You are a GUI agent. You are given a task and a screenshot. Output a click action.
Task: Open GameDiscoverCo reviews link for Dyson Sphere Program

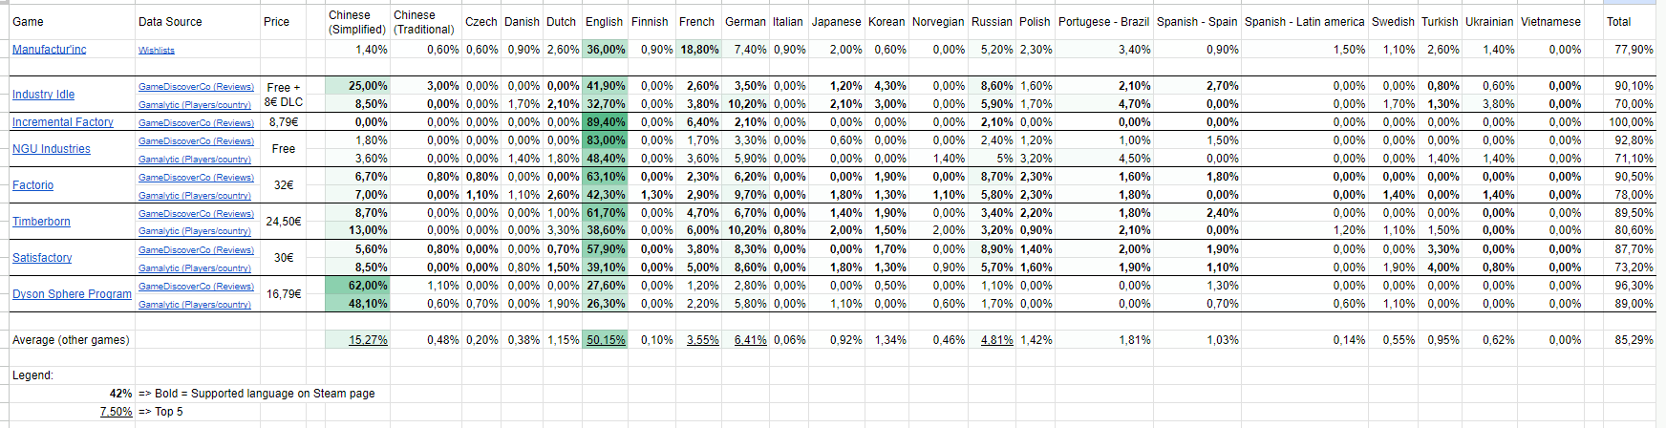196,286
